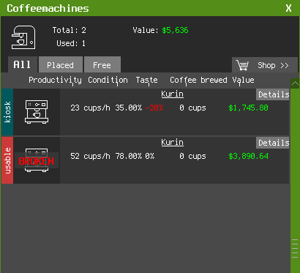Click the red BROKEN label
The width and height of the screenshot is (300, 273).
[x=37, y=161]
